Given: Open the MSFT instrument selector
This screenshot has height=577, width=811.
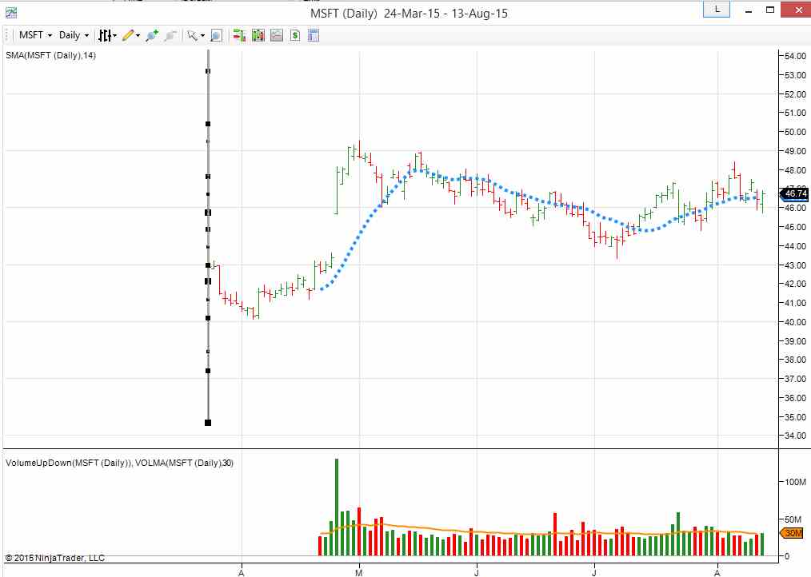Looking at the screenshot, I should [35, 35].
